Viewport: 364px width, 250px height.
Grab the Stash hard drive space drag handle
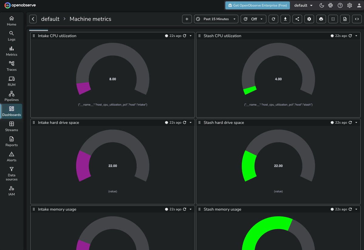[200, 123]
